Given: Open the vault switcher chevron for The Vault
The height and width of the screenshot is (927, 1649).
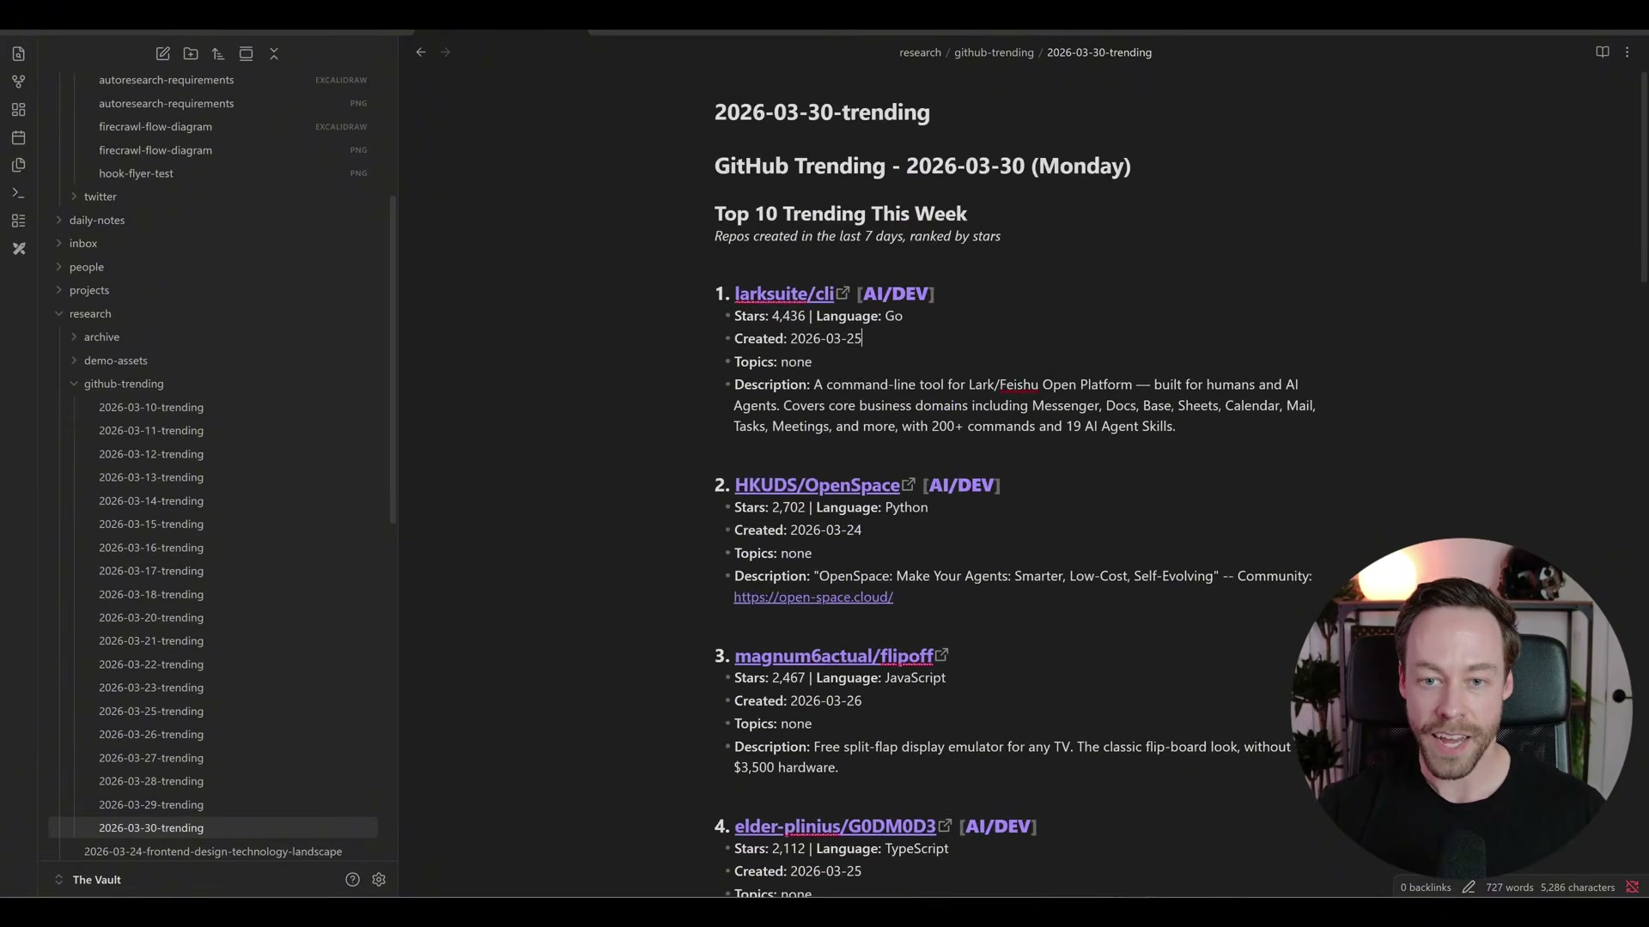Looking at the screenshot, I should tap(59, 880).
